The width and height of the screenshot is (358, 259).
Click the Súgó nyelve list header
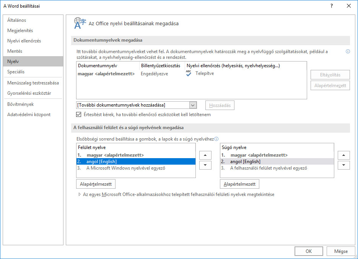coord(277,147)
